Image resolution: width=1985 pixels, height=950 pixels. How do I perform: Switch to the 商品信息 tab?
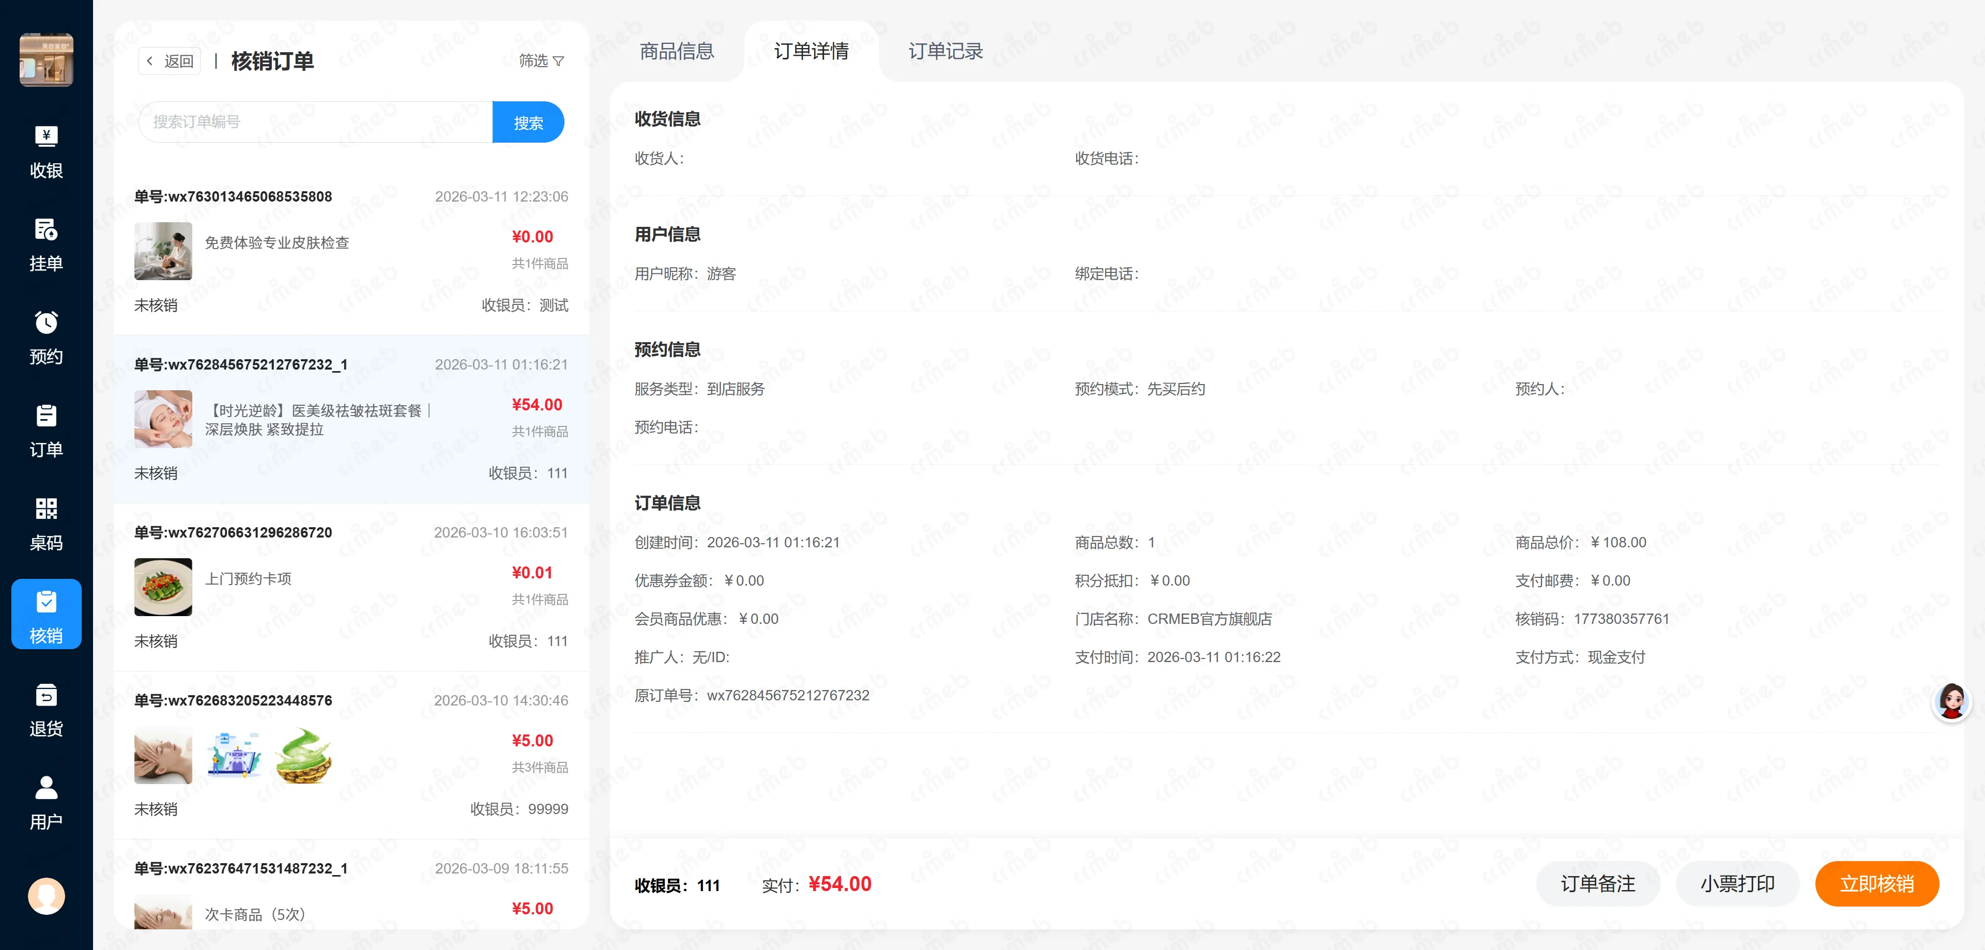(677, 52)
